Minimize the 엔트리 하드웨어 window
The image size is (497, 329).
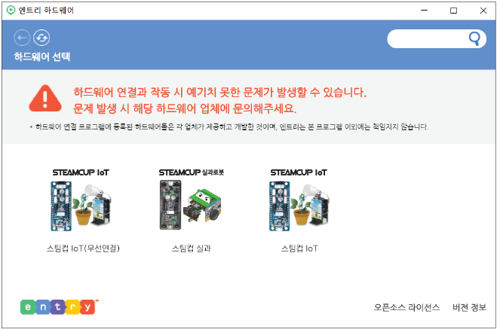pos(424,11)
